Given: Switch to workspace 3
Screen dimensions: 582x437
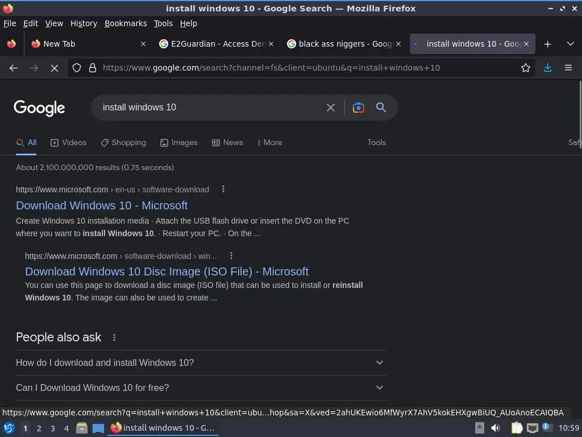Looking at the screenshot, I should tap(53, 428).
